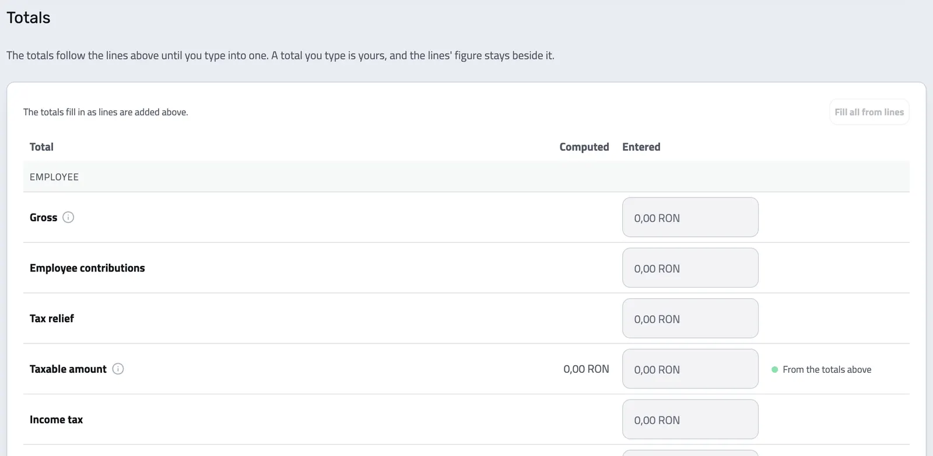The width and height of the screenshot is (933, 456).
Task: Click the Employee contributions row label
Action: coord(87,268)
